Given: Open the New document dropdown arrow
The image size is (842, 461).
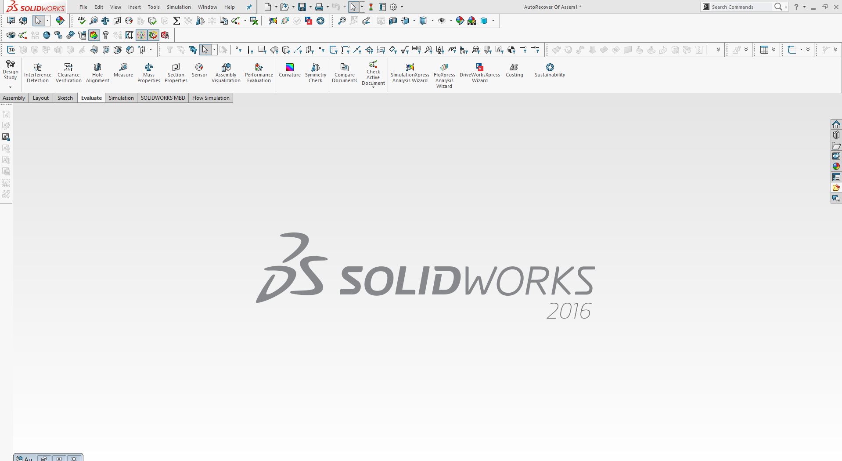Looking at the screenshot, I should click(276, 7).
